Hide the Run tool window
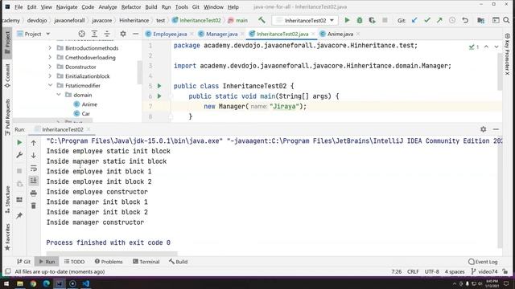 coord(496,129)
